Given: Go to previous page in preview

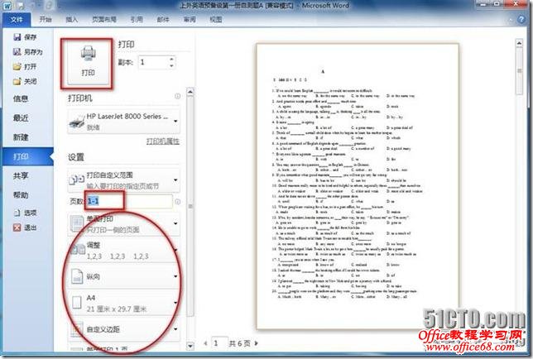Looking at the screenshot, I should 205,343.
